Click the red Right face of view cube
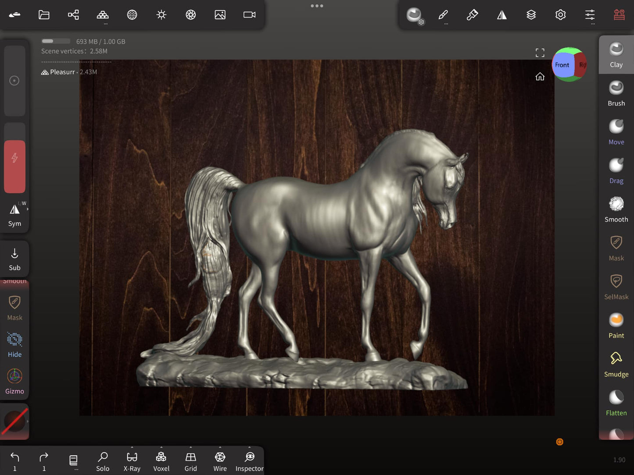634x475 pixels. click(x=581, y=65)
